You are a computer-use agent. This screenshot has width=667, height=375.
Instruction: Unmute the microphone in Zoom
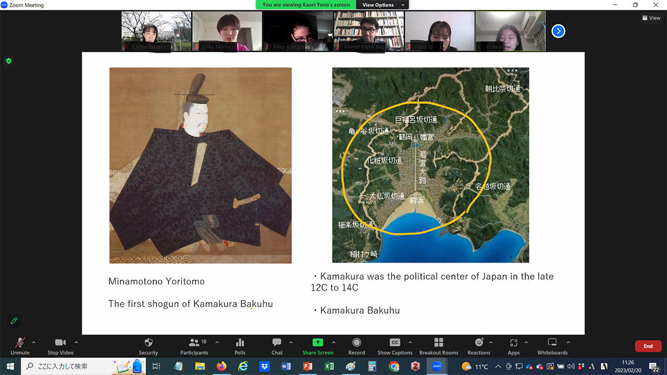(20, 346)
